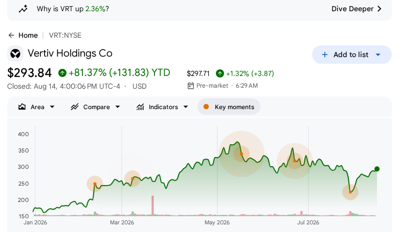
Task: Toggle the Key moments button
Action: pyautogui.click(x=229, y=107)
